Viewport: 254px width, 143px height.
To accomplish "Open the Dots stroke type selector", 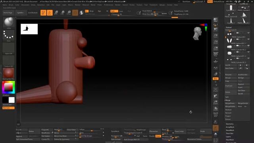I will click(9, 35).
